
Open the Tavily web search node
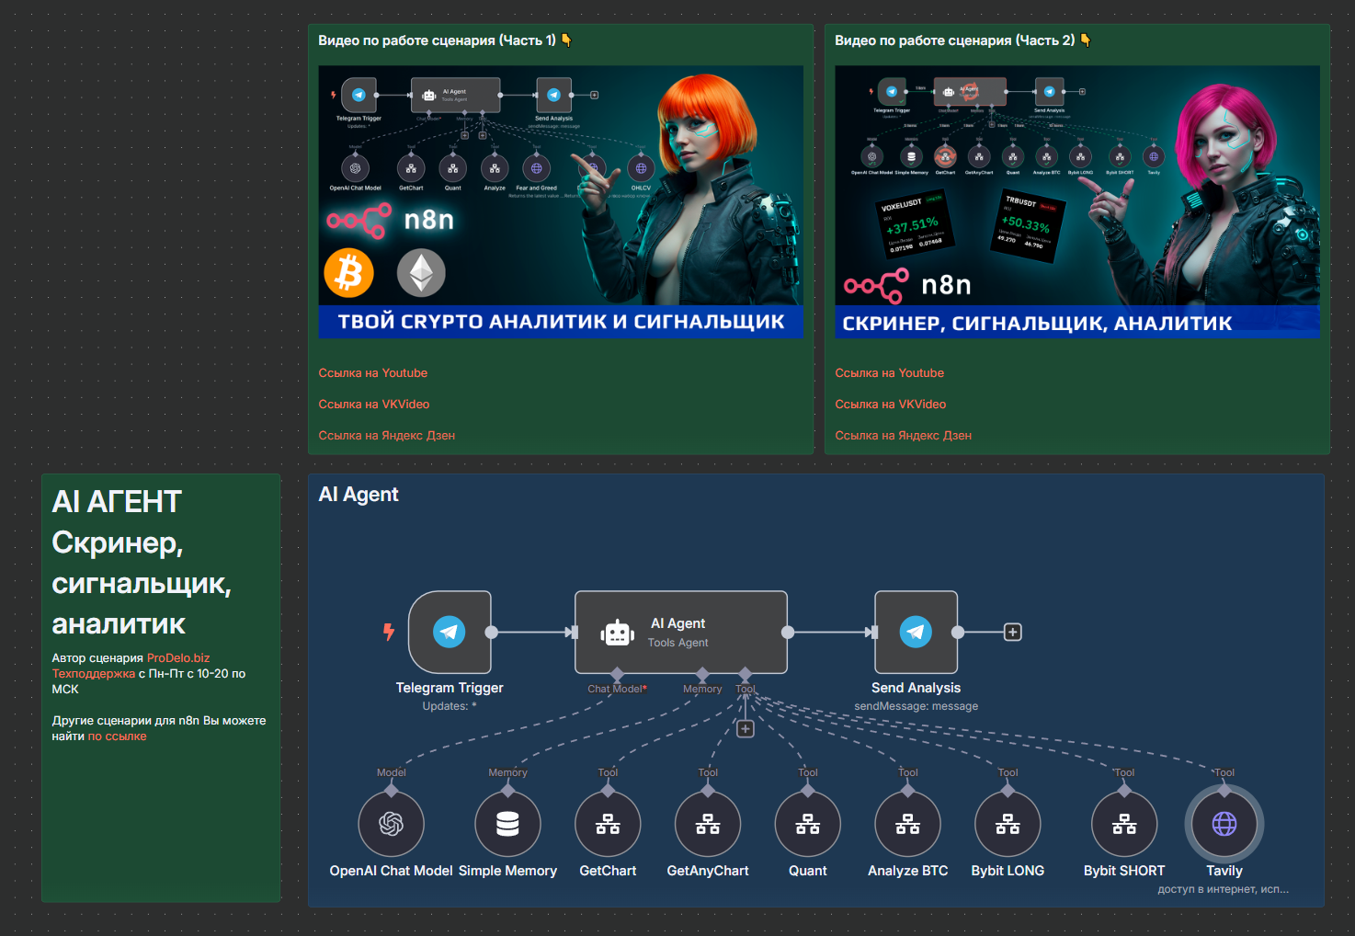click(1224, 824)
